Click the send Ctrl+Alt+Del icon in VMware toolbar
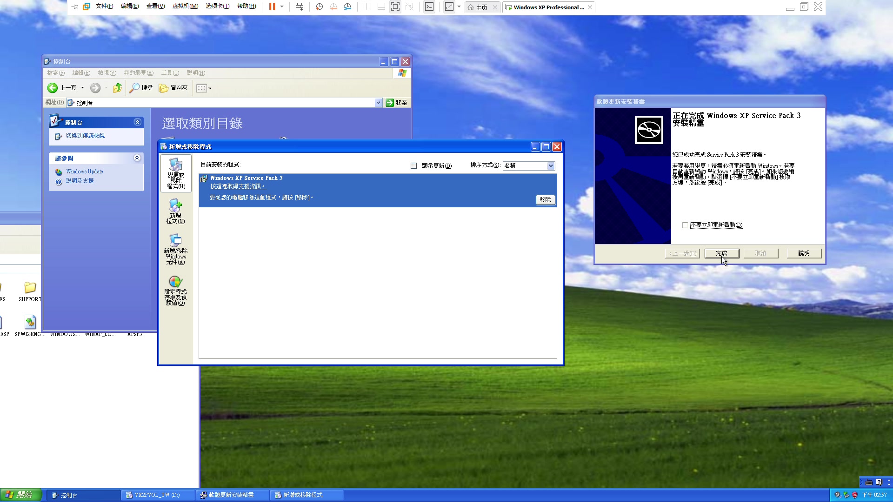Screen dimensions: 893x502 [300, 7]
